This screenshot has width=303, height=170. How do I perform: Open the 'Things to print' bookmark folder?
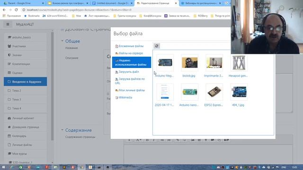click(x=220, y=16)
